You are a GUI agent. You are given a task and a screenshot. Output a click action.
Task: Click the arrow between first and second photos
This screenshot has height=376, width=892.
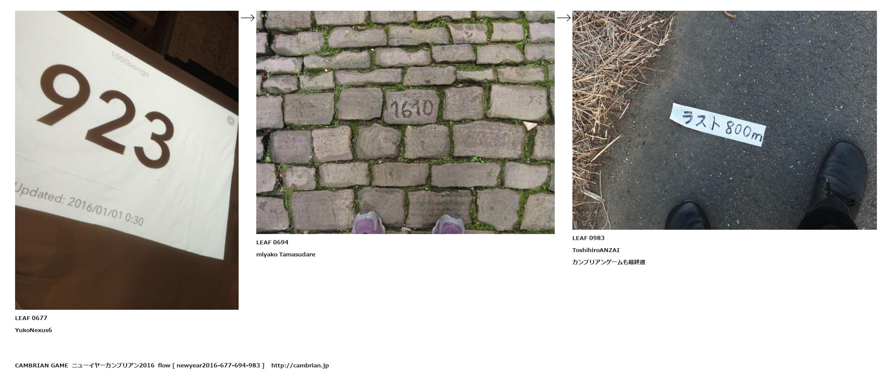pos(248,18)
